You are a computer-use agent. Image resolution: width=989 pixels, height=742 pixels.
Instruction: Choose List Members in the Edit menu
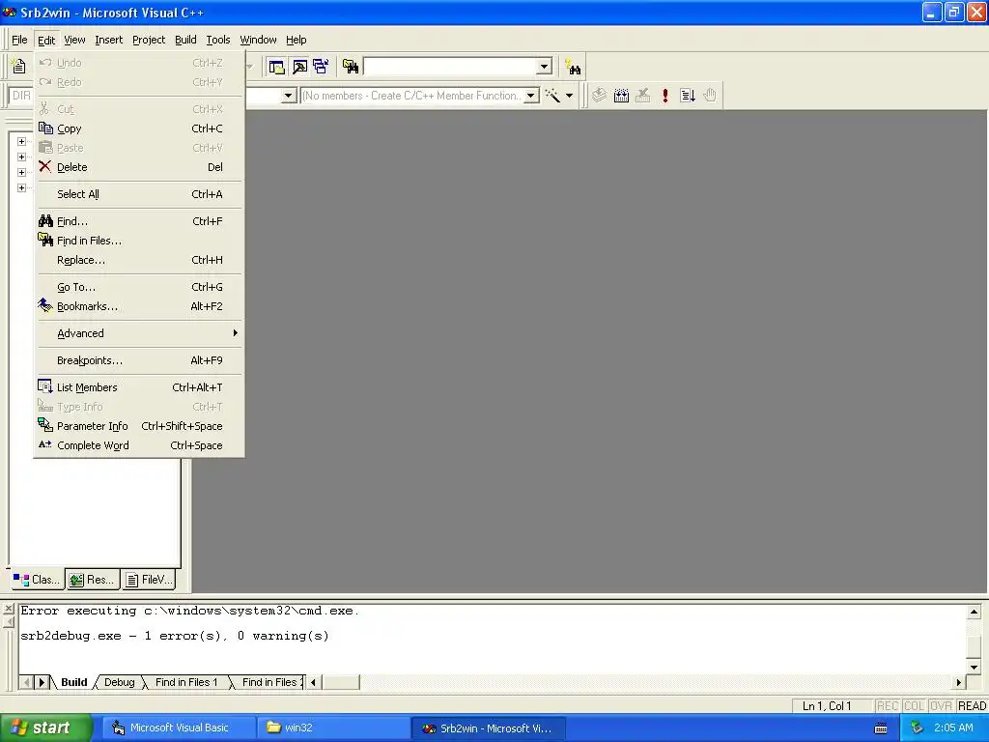click(x=139, y=387)
